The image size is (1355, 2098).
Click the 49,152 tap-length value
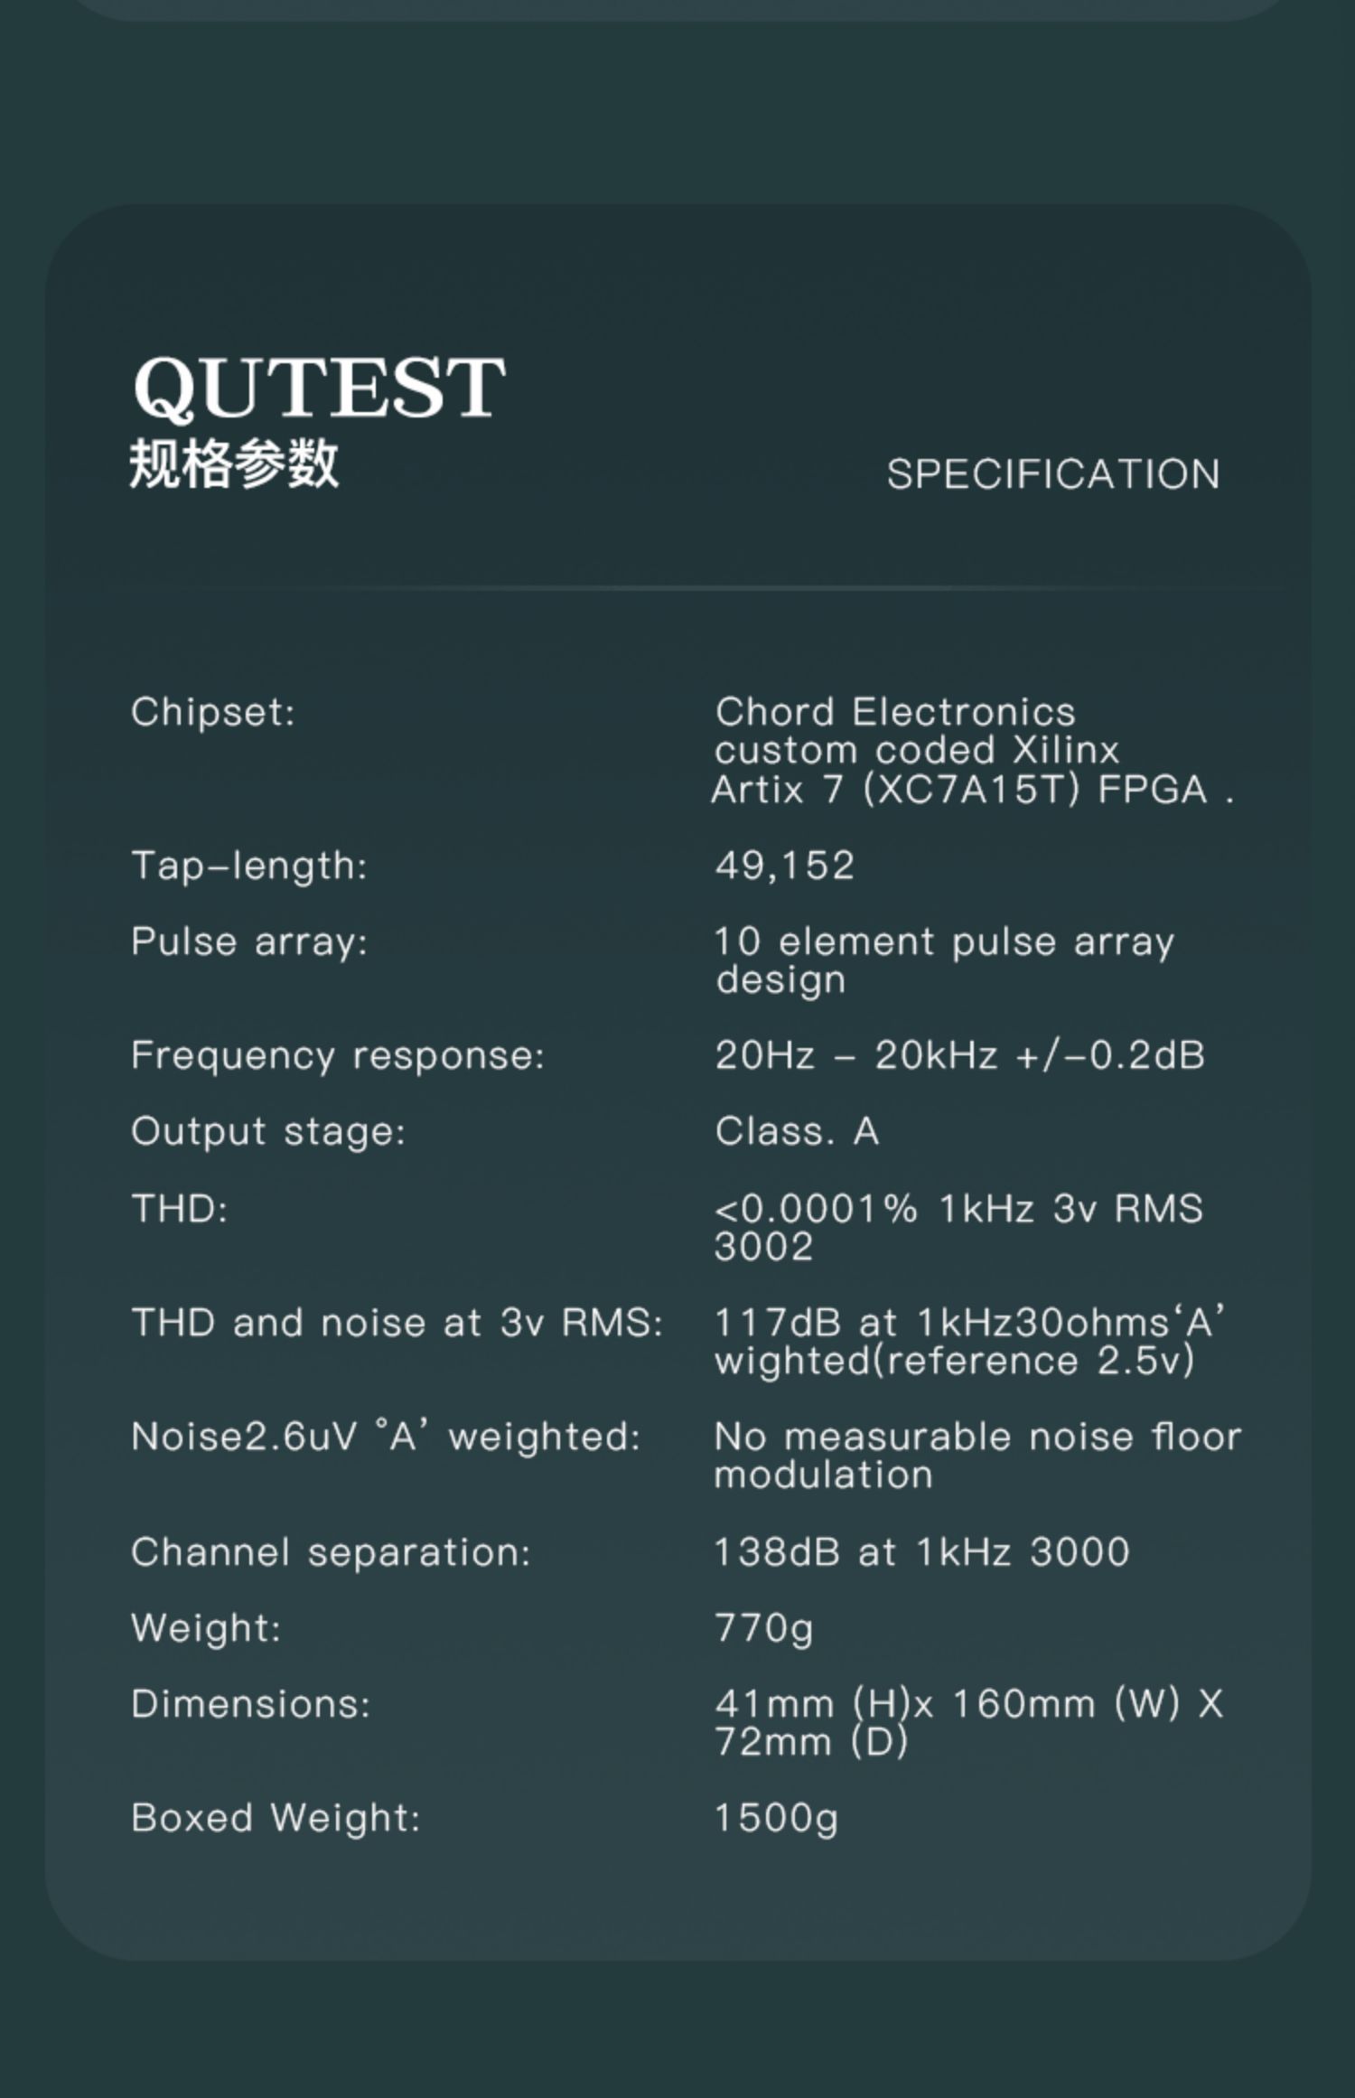tap(785, 866)
